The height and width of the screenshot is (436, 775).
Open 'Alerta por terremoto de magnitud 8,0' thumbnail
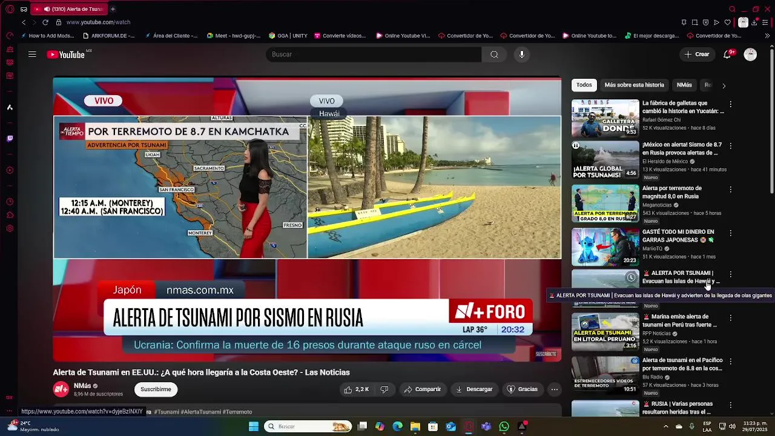pyautogui.click(x=605, y=203)
